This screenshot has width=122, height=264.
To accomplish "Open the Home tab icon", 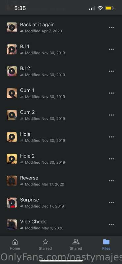I will point(15,242).
